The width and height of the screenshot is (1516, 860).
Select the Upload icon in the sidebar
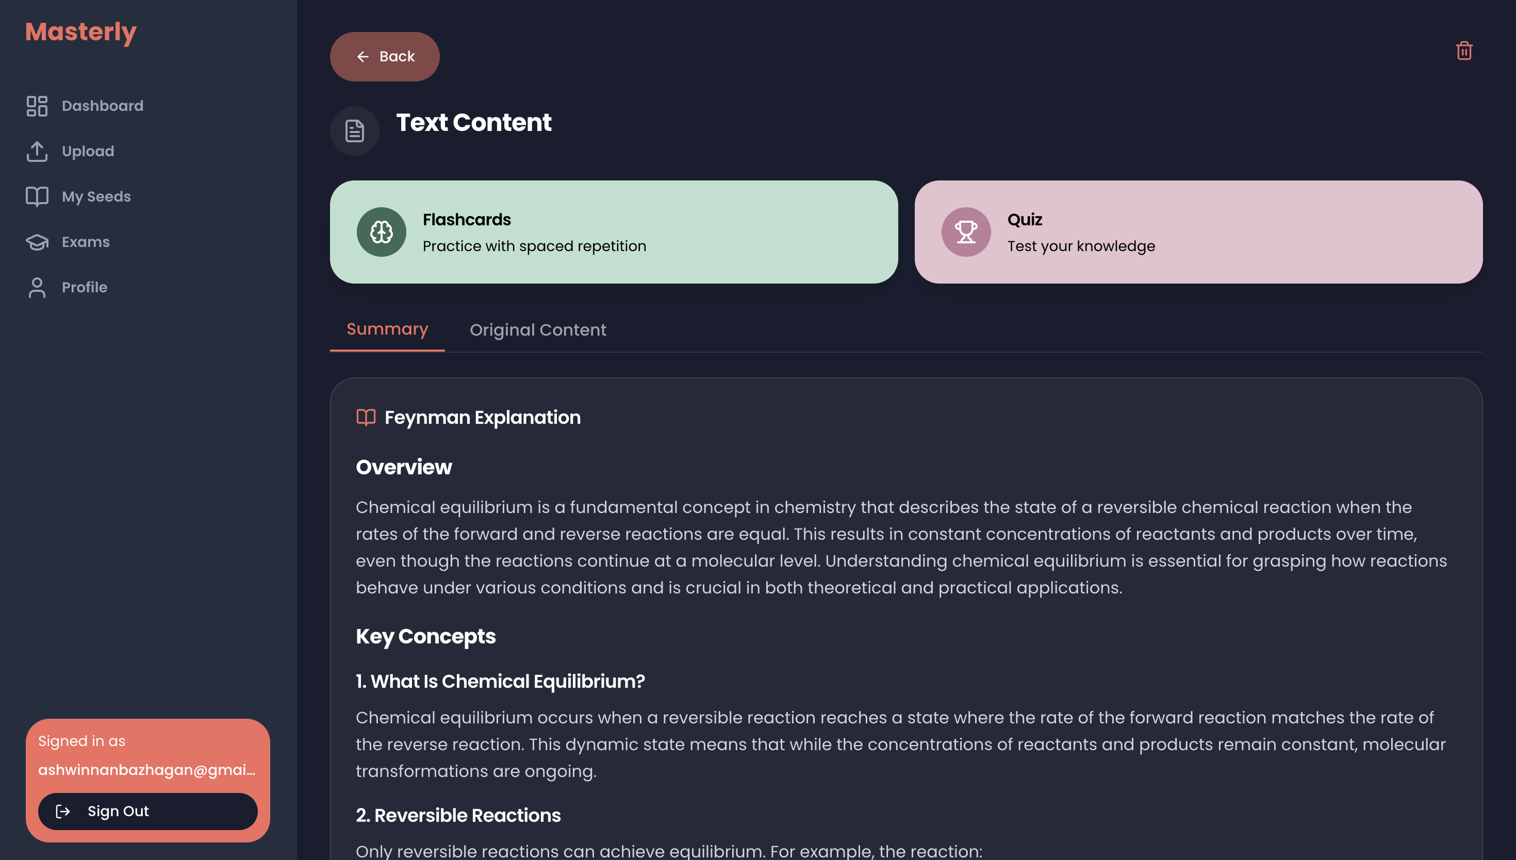[x=37, y=151]
